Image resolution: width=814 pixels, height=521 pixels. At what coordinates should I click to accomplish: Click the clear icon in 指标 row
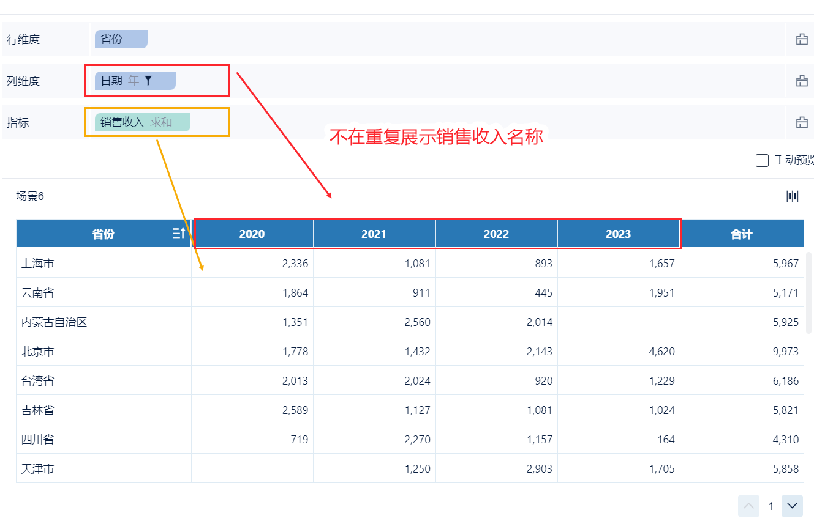802,122
